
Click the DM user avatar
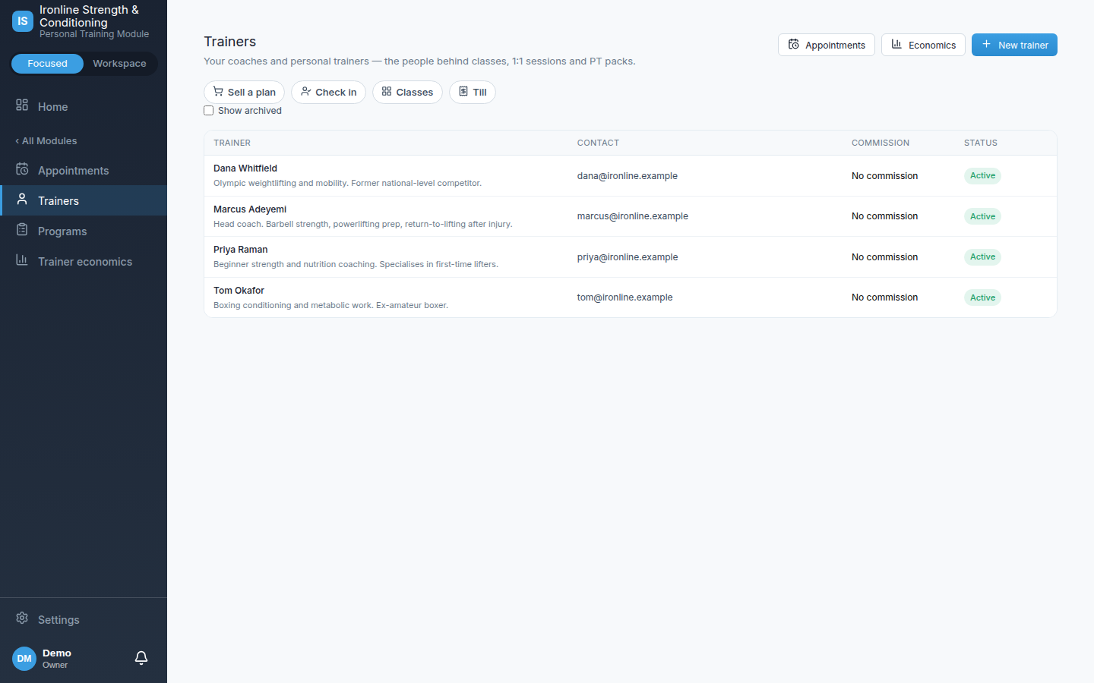(24, 659)
